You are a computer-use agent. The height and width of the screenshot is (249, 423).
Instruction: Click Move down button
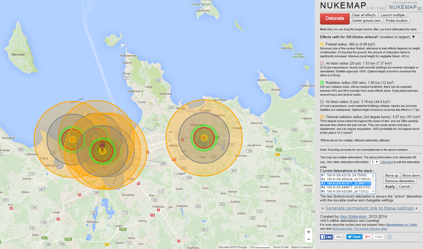(x=411, y=176)
